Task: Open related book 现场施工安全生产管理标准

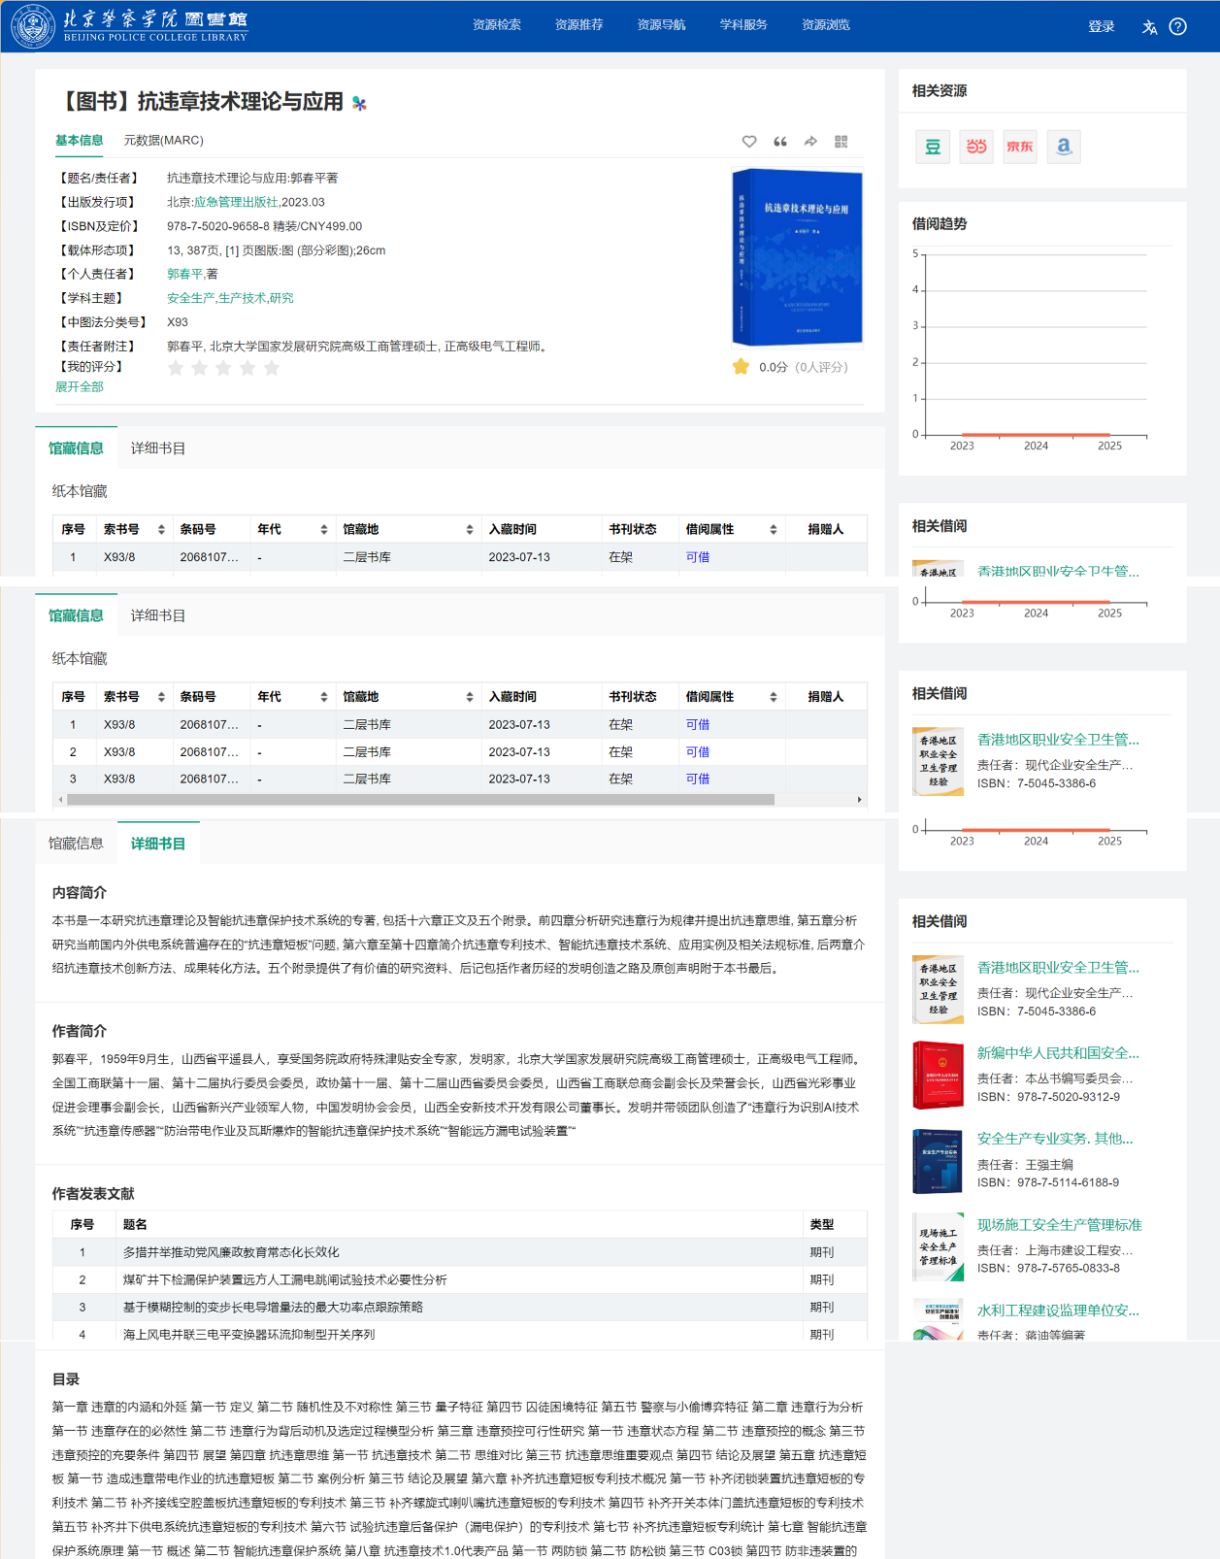Action: click(x=1059, y=1225)
